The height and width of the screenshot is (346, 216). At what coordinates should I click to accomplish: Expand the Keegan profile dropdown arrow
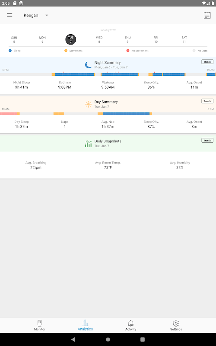coord(47,15)
